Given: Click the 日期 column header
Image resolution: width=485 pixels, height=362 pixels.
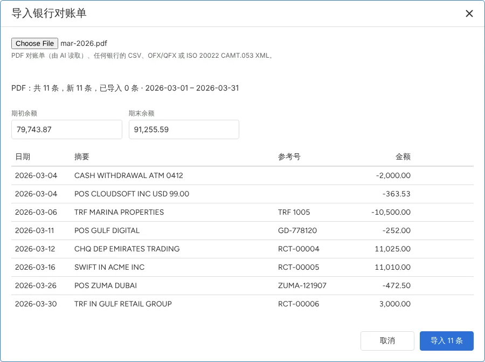Looking at the screenshot, I should tap(23, 156).
